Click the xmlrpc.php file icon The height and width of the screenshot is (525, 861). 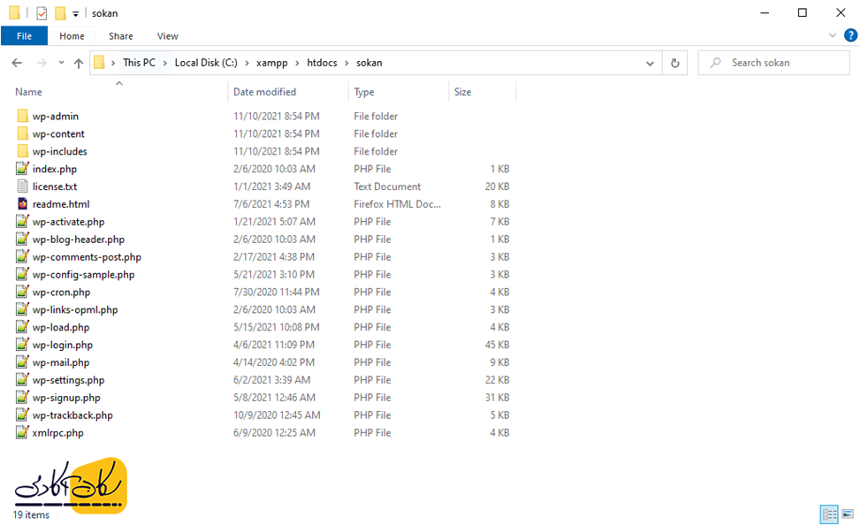22,432
